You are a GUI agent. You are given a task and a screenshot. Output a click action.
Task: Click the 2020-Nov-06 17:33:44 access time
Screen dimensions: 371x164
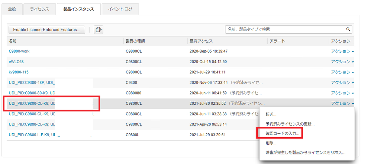coord(209,83)
